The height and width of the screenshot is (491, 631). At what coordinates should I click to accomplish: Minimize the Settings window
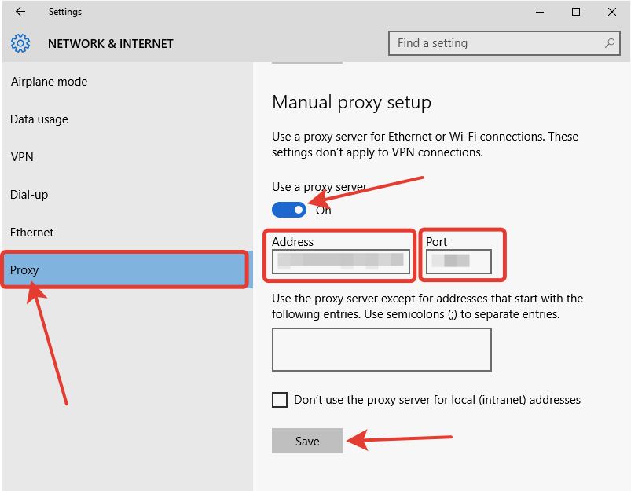pos(540,12)
